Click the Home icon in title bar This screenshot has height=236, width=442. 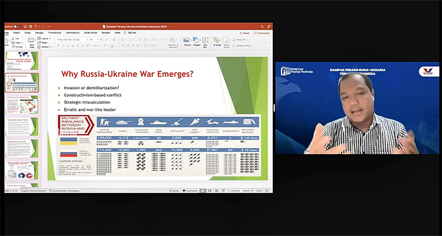[25, 27]
